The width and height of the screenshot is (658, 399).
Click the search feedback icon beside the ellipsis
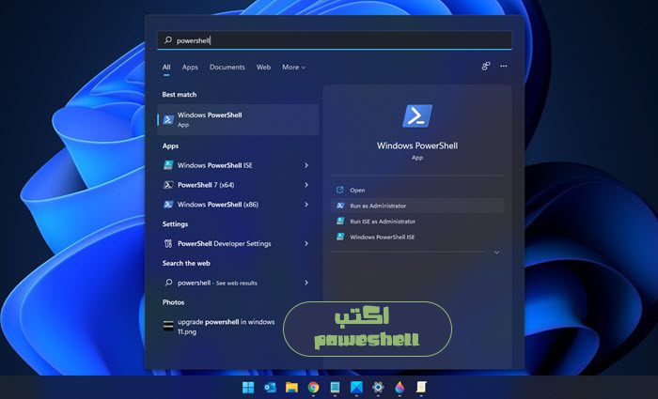486,67
